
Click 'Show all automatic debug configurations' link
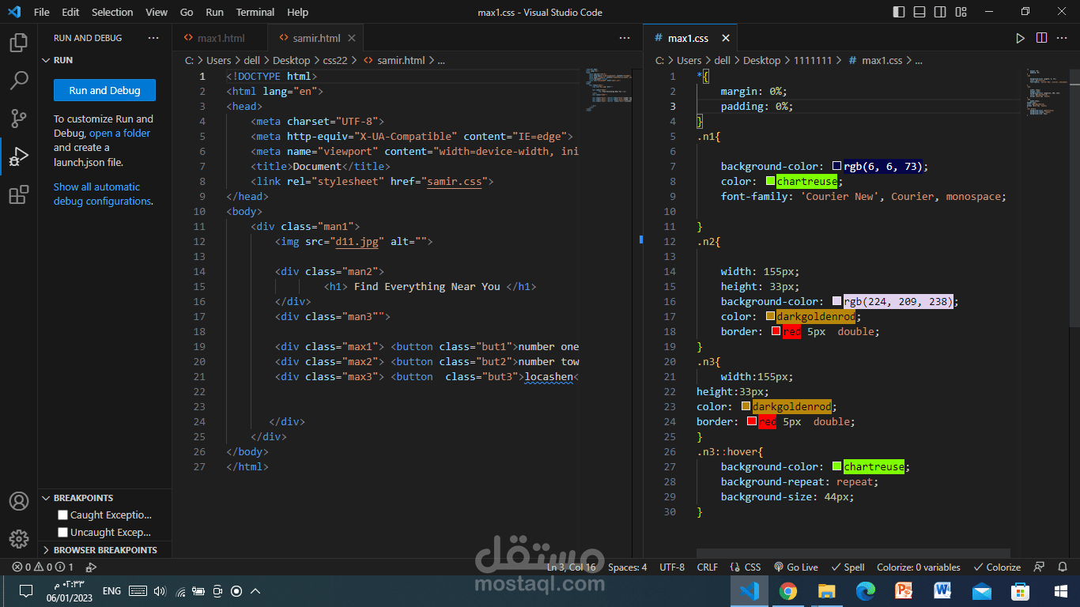pos(103,194)
